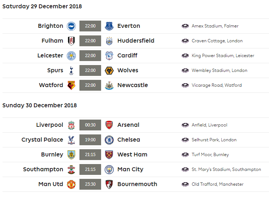Click stadium icon beside Anfield, Liverpool
This screenshot has height=198, width=269.
185,125
